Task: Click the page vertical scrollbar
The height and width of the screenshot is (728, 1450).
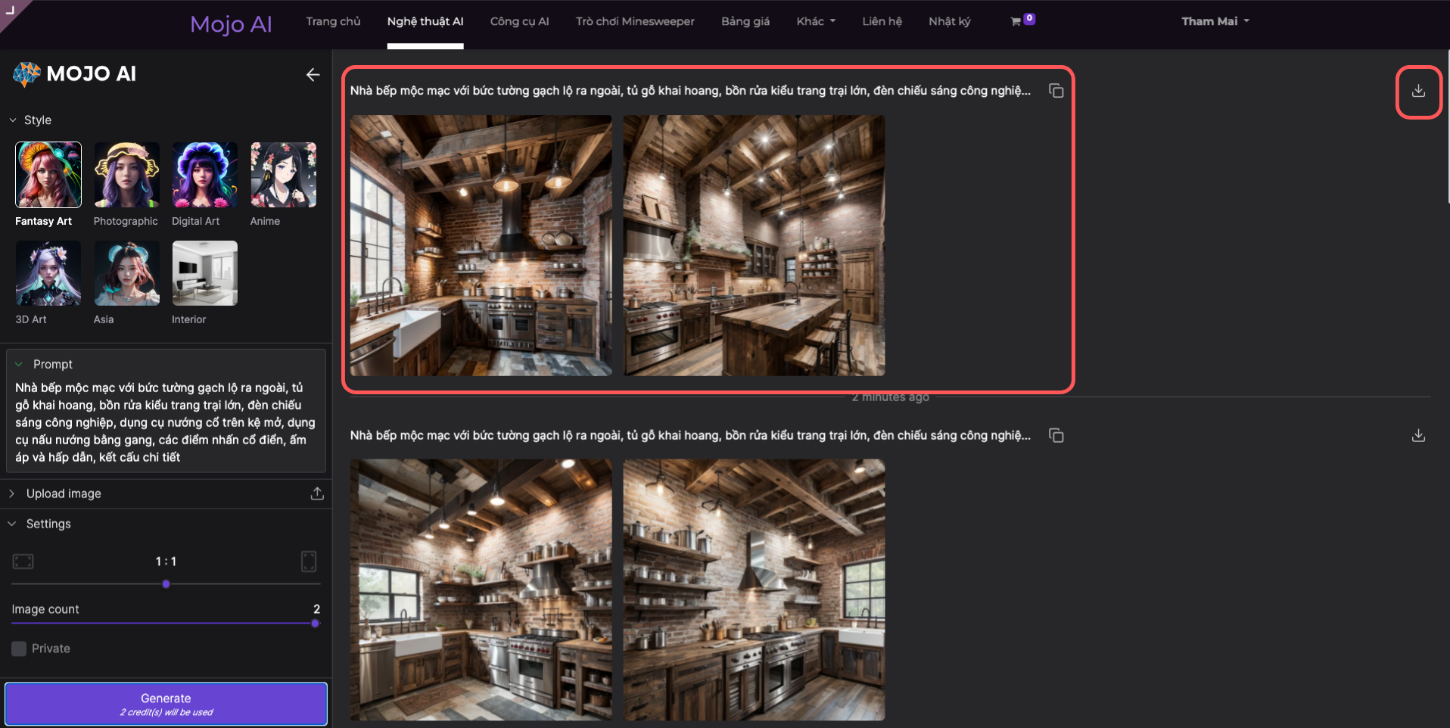Action: click(x=1447, y=127)
